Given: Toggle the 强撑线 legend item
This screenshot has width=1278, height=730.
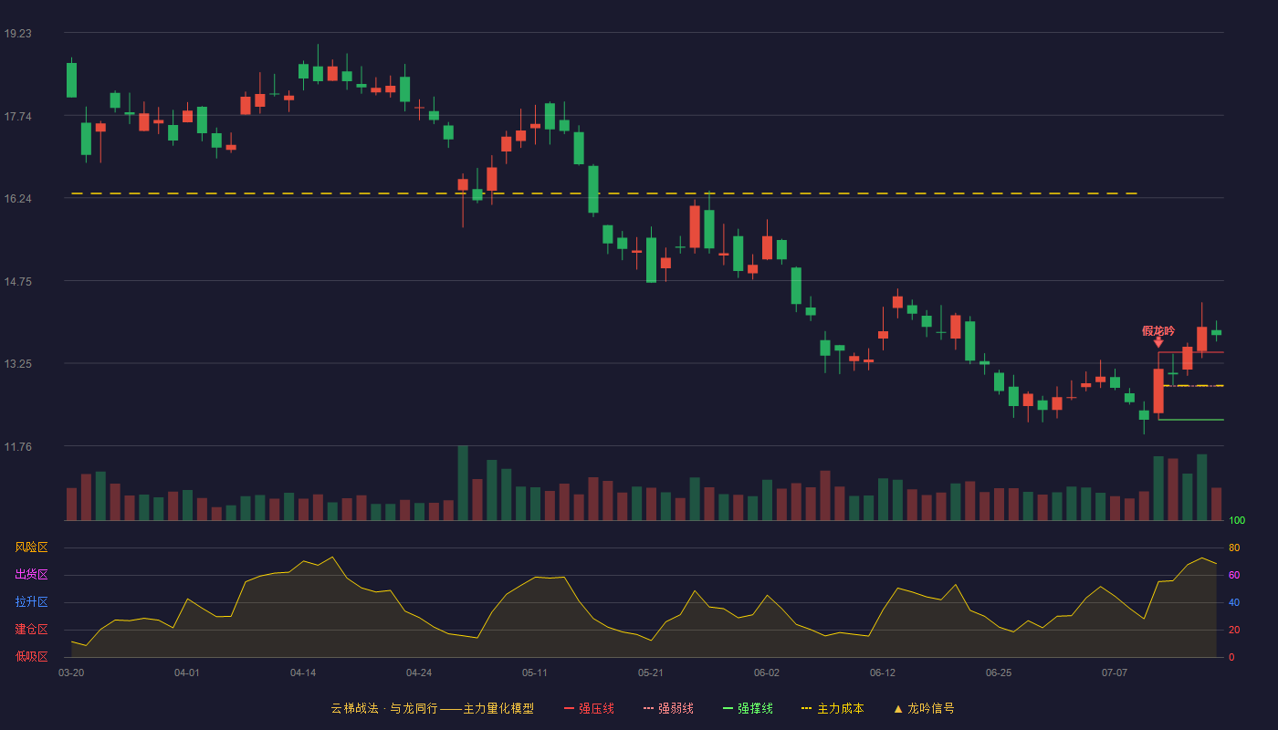Looking at the screenshot, I should 748,708.
